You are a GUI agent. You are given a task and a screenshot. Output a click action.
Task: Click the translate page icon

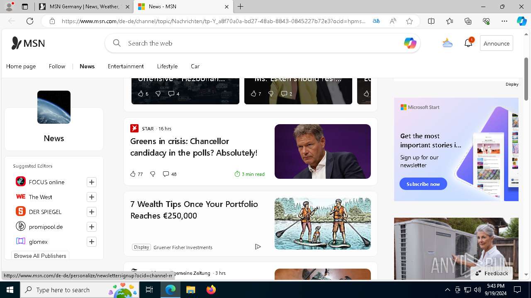[x=376, y=21]
